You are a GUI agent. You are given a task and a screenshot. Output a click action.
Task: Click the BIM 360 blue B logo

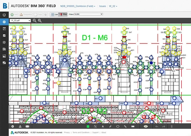click(5, 6)
